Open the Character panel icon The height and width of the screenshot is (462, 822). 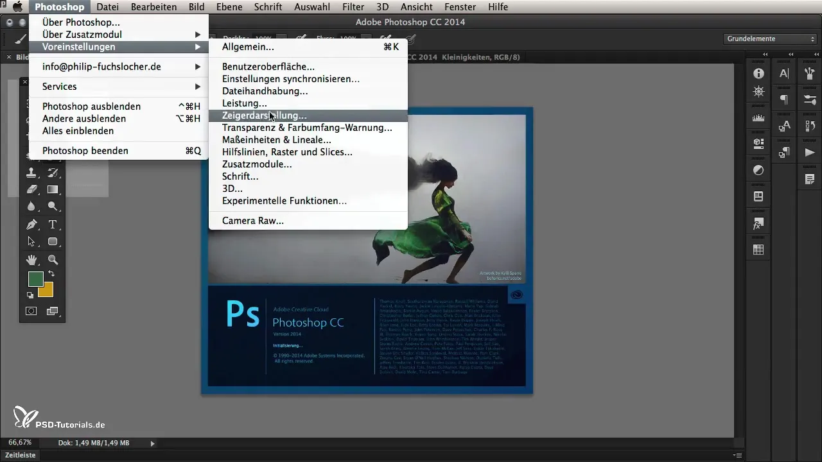pyautogui.click(x=784, y=74)
